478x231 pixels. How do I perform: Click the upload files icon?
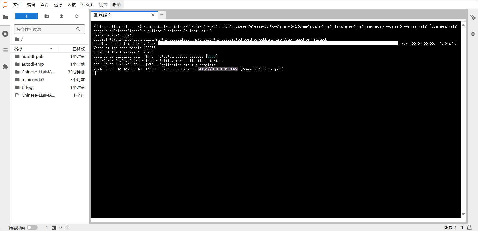point(62,16)
